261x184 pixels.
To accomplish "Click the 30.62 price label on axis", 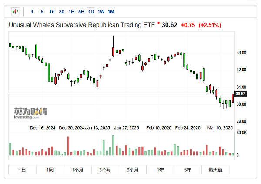I will pos(241,94).
